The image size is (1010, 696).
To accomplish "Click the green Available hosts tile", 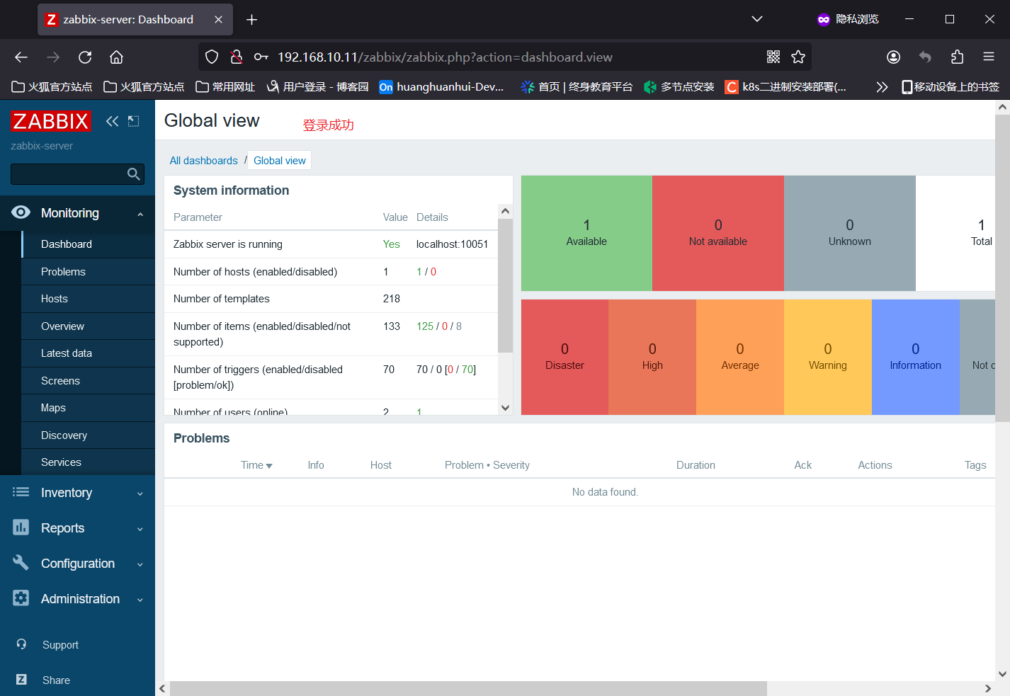I will coord(586,233).
